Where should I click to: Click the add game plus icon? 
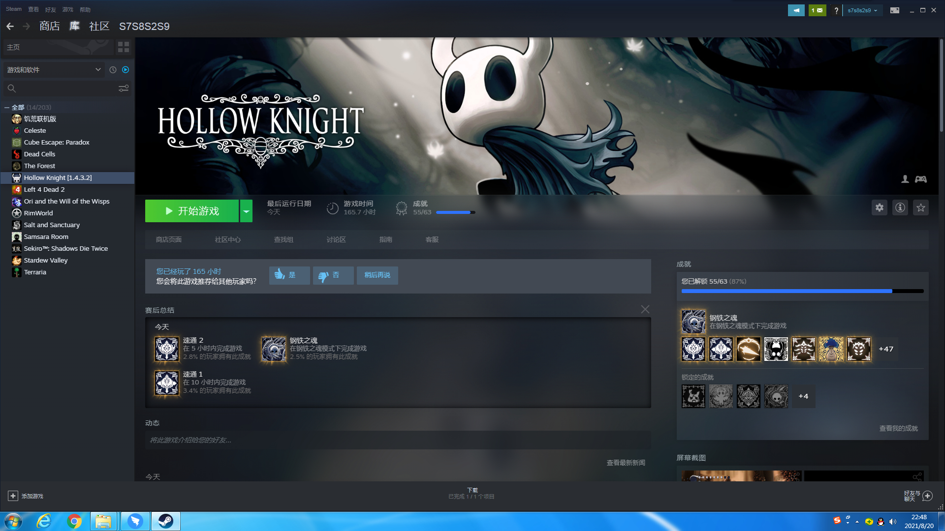[x=13, y=496]
